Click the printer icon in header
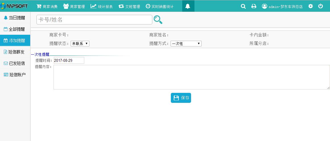 coord(254,6)
